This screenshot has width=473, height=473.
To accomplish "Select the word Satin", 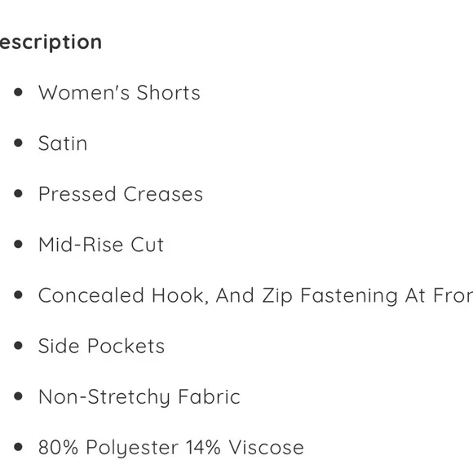I will (x=63, y=143).
